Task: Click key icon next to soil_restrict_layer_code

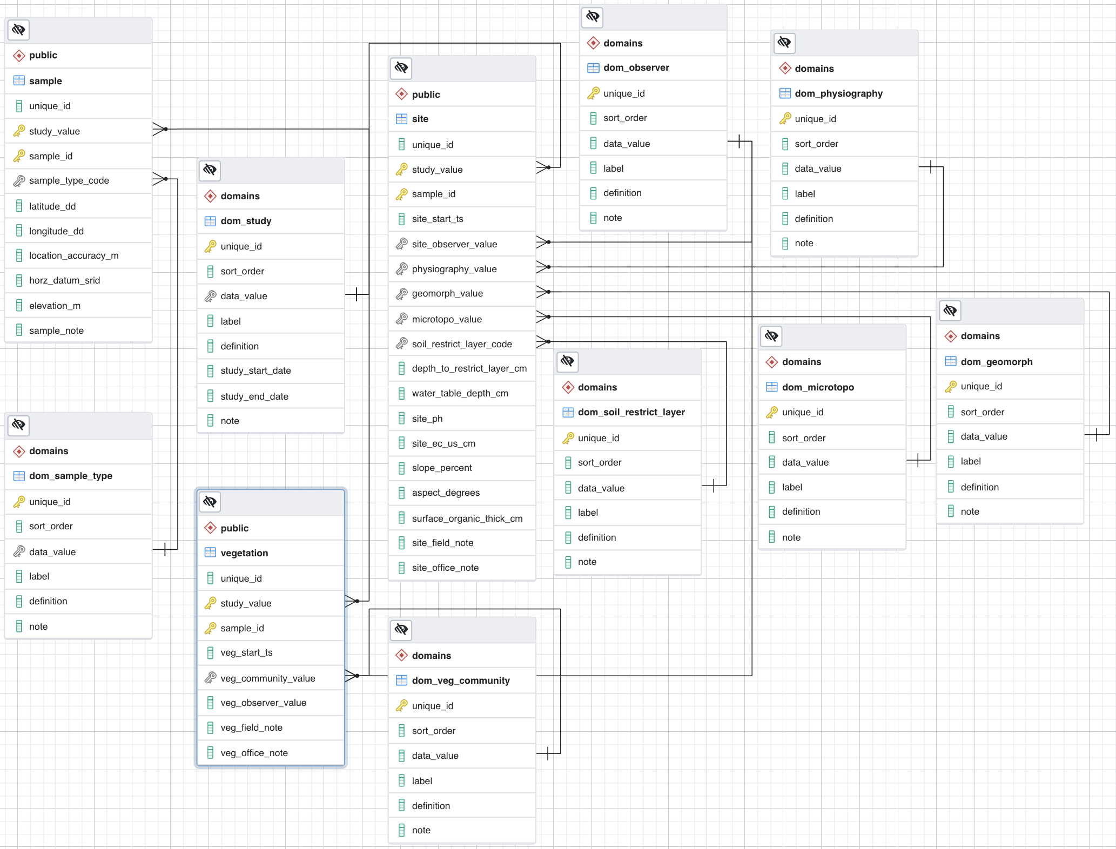Action: (x=401, y=343)
